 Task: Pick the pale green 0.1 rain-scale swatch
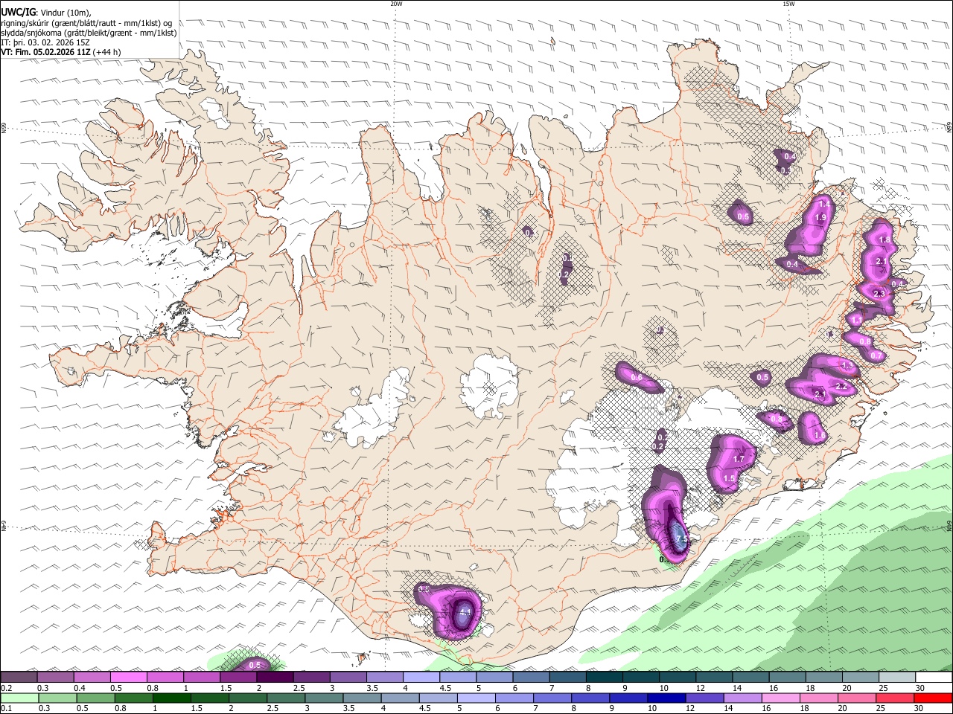(19, 698)
